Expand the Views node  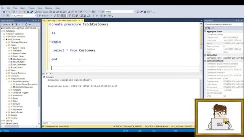(6, 70)
